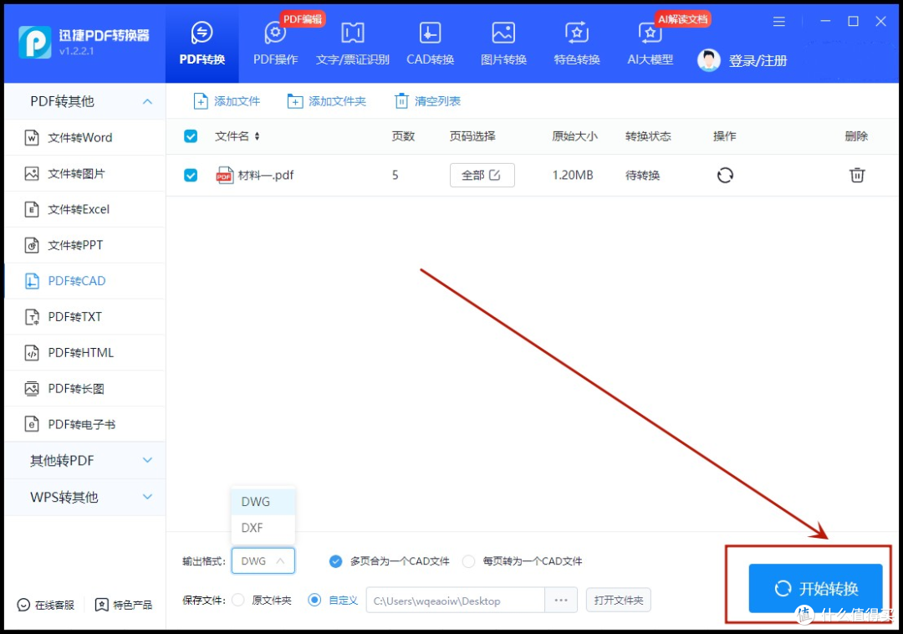903x634 pixels.
Task: Select the 自定义 save location option
Action: click(x=334, y=600)
